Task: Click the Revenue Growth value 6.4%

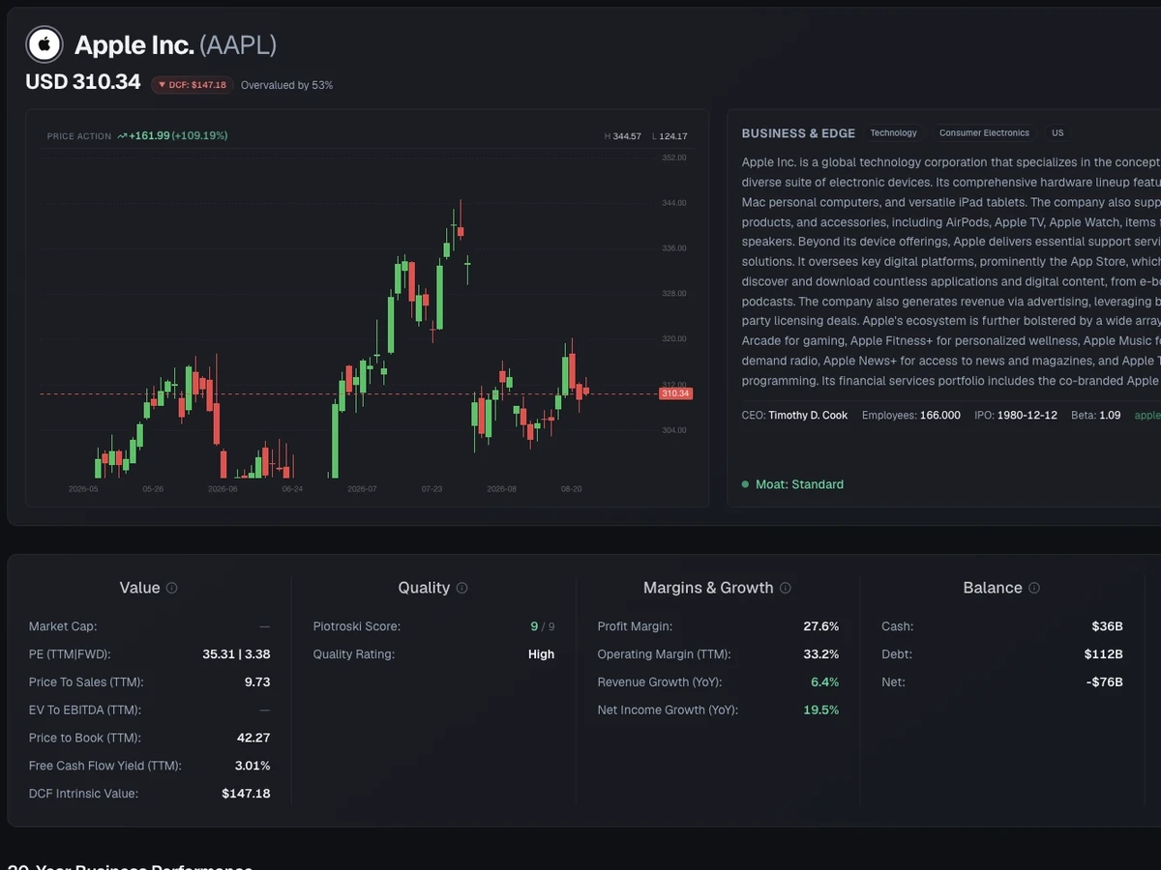Action: click(x=824, y=681)
